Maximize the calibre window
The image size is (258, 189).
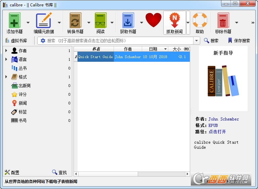[x=235, y=4]
